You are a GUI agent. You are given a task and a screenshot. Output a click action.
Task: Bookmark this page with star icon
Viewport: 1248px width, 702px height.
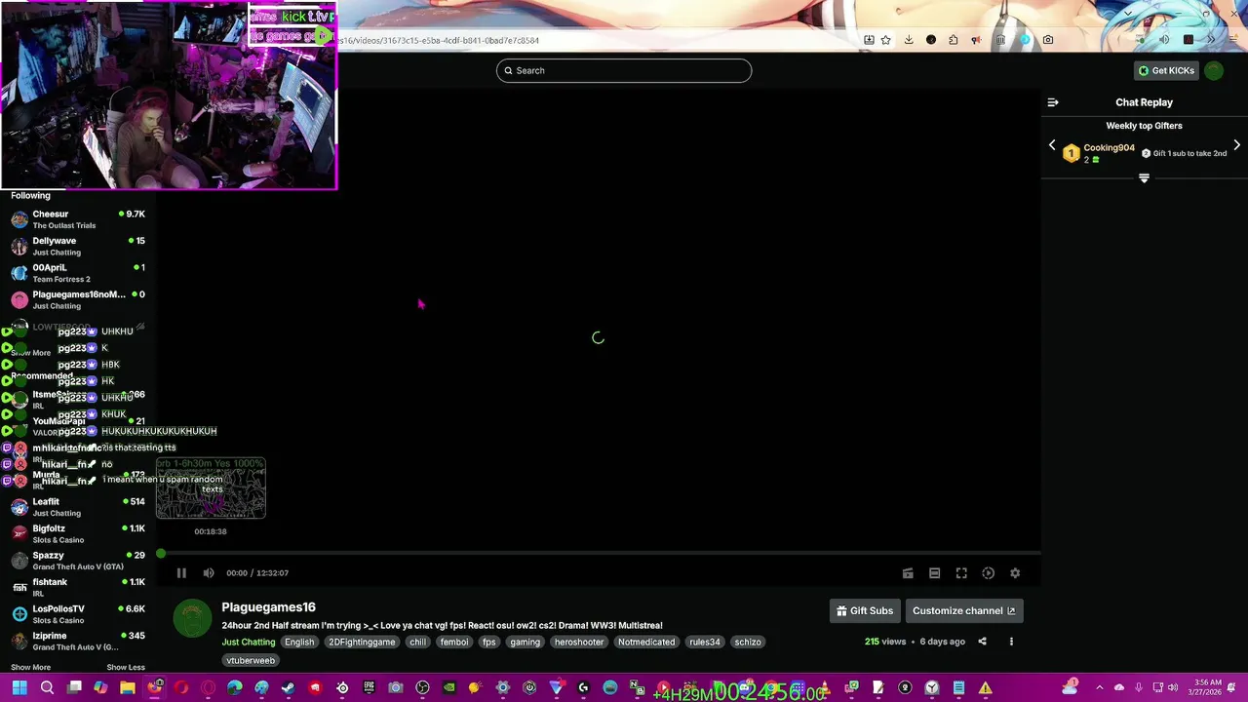(x=885, y=40)
